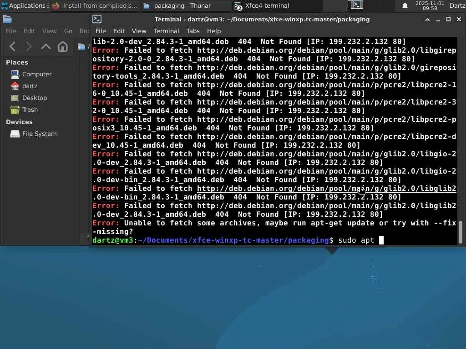Close the Terminal window

tap(459, 20)
